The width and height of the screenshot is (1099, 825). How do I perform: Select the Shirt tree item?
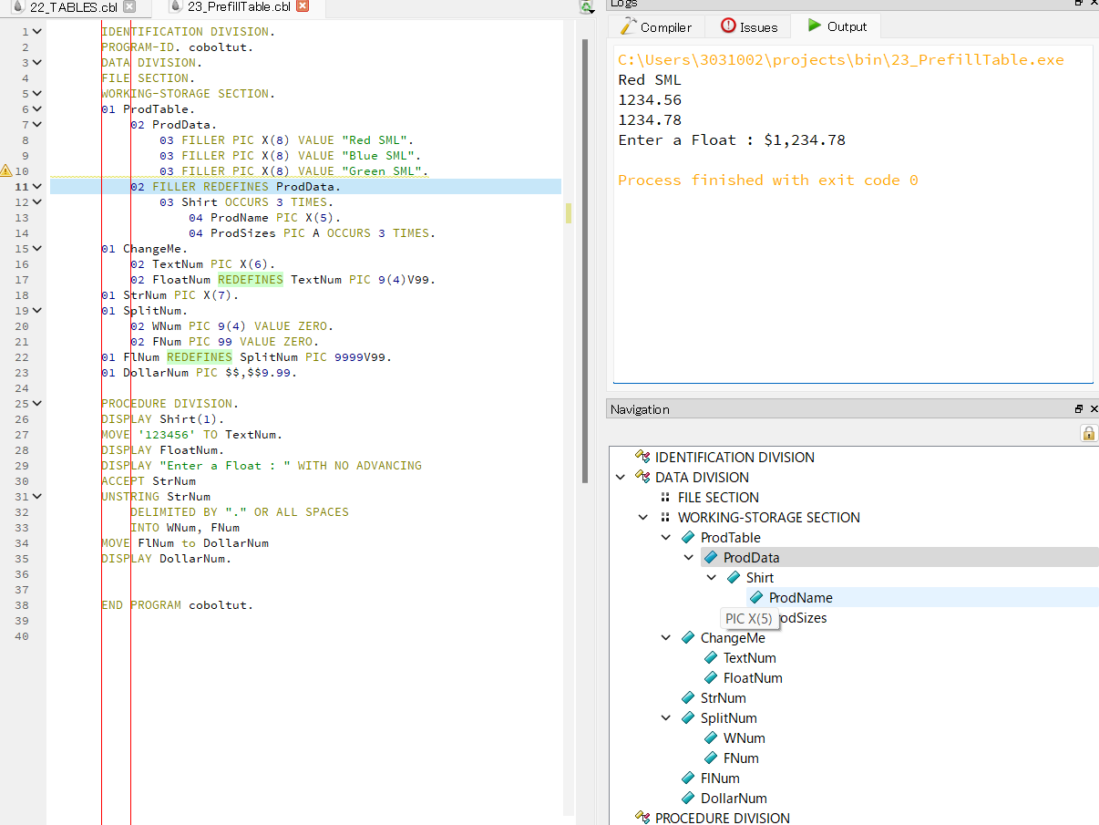click(759, 577)
